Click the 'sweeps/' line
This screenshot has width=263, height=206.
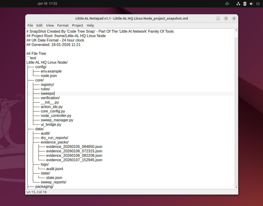(48, 93)
